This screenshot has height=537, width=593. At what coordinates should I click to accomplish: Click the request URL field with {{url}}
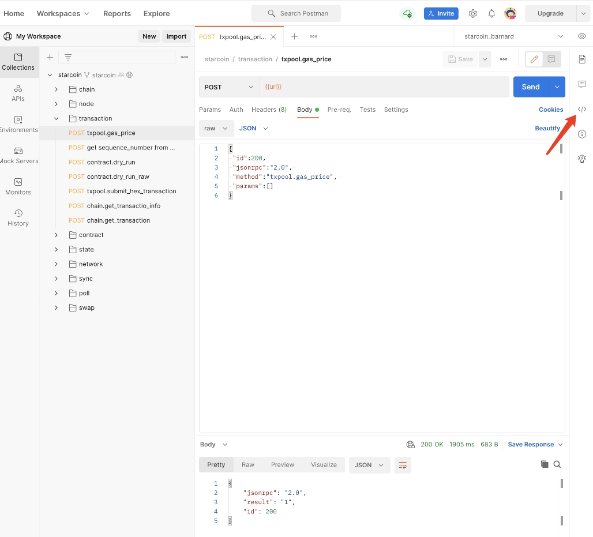[x=384, y=87]
